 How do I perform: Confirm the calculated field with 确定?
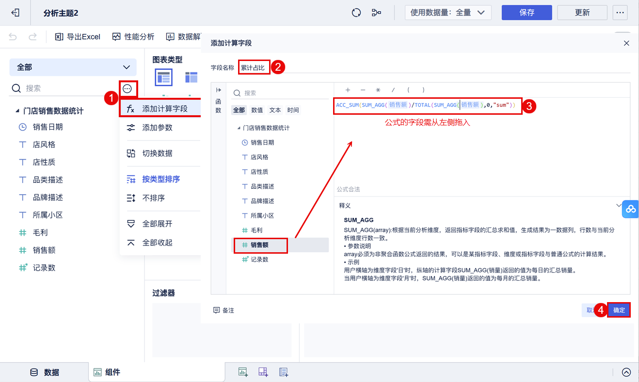619,310
